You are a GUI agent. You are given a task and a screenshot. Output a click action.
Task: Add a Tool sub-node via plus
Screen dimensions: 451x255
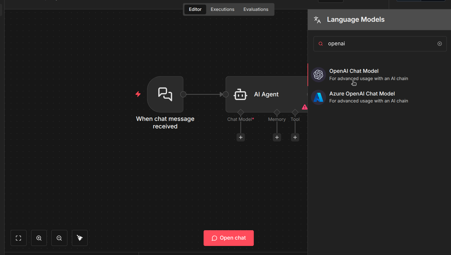295,137
